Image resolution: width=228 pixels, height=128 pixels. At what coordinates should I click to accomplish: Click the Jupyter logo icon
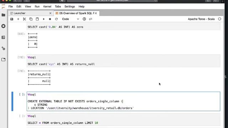pyautogui.click(x=3, y=6)
